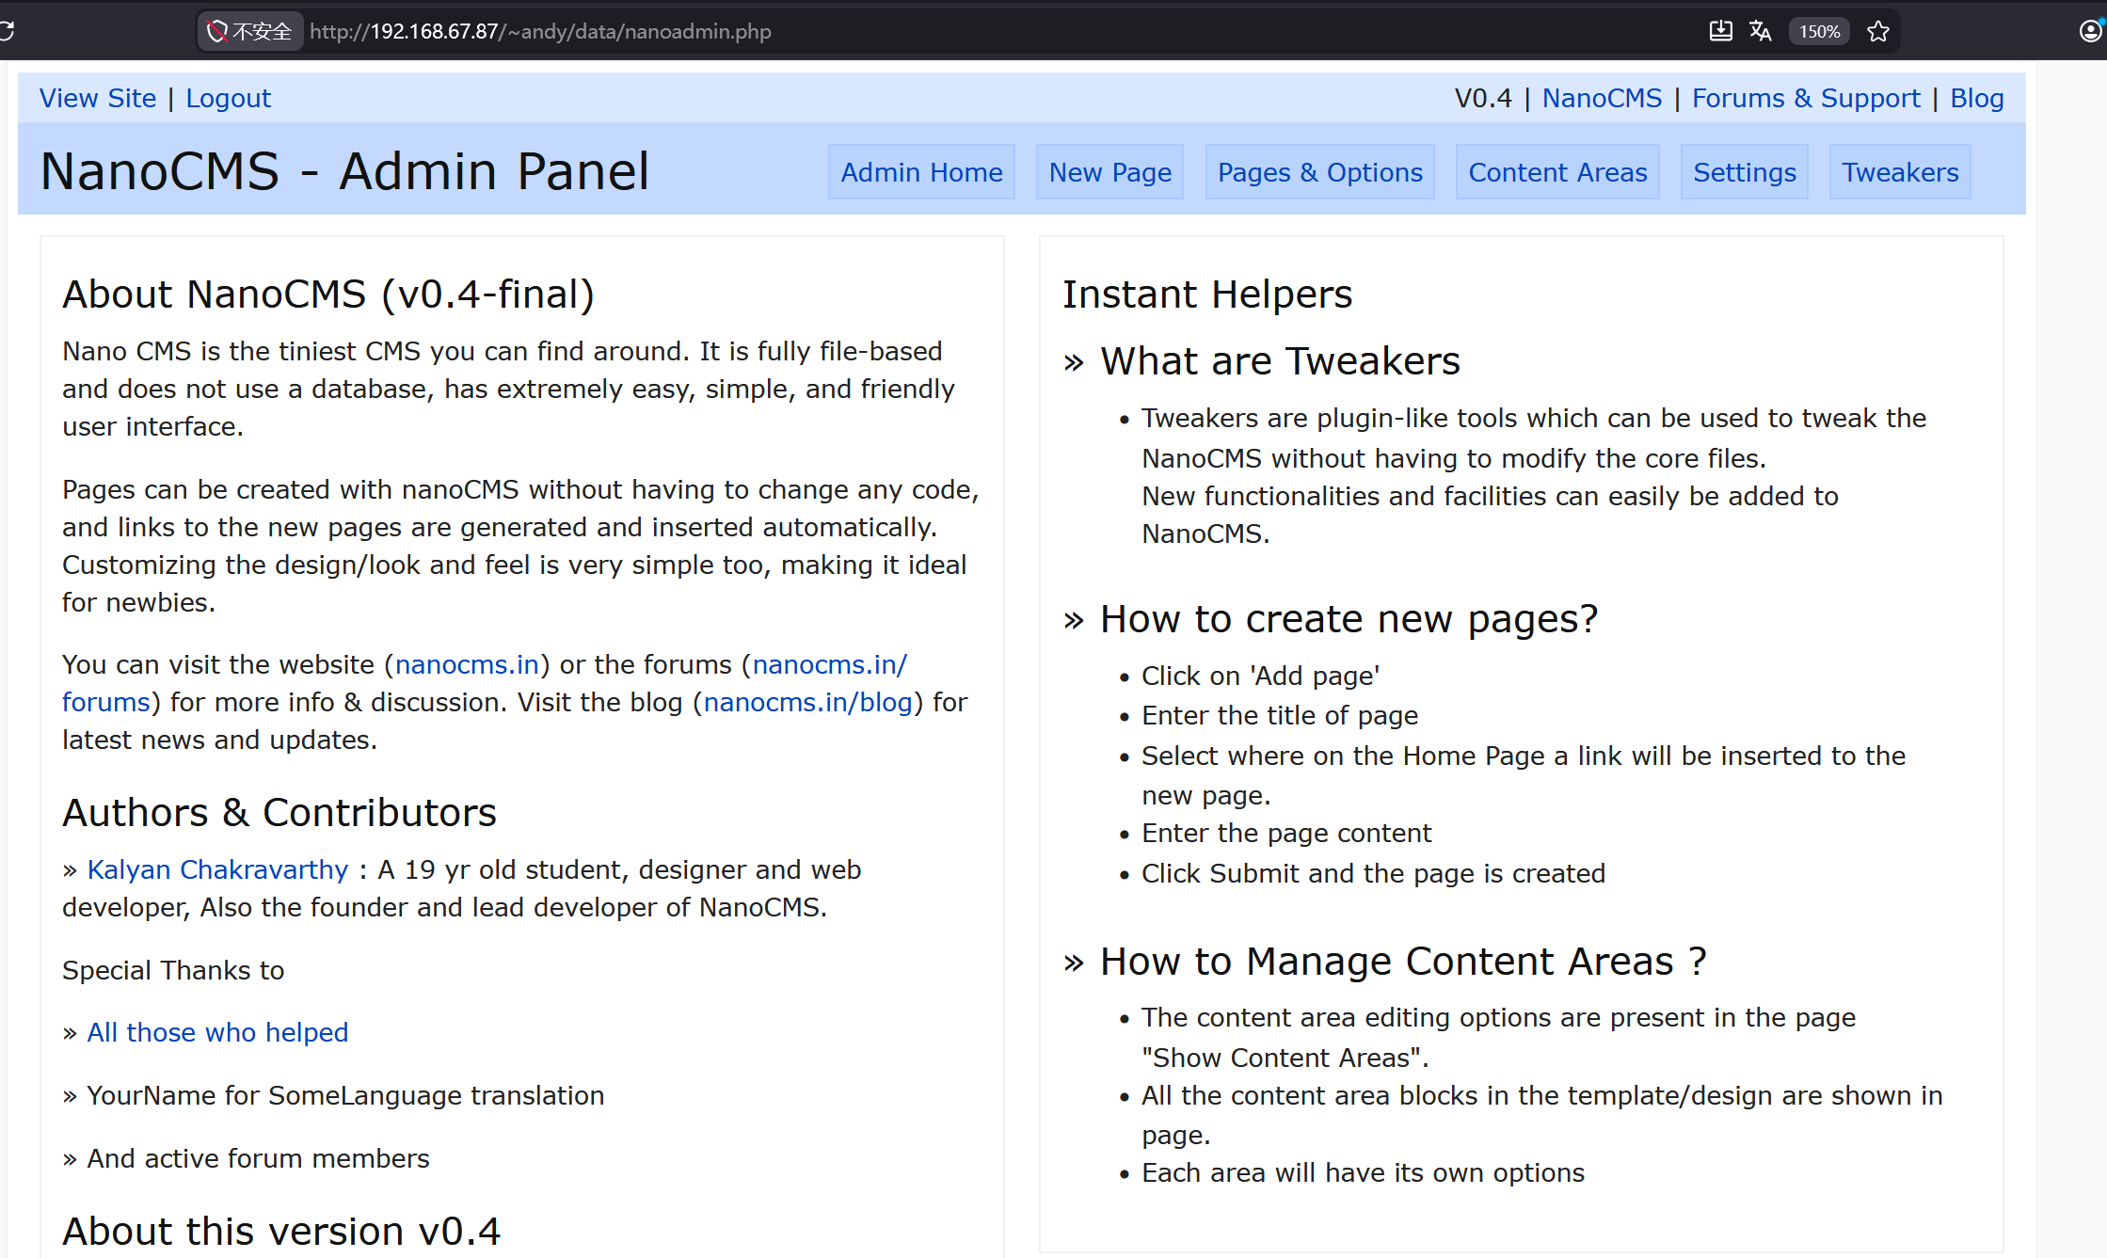Click the 'Enter the title of page' bullet
Screen dimensions: 2107x1258
click(1279, 716)
